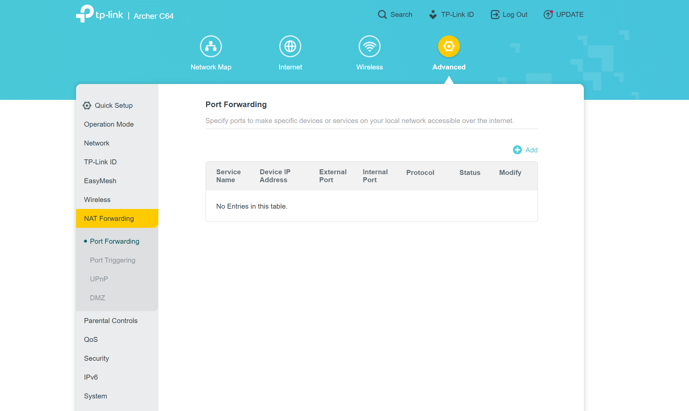Viewport: 689px width, 411px height.
Task: Expand the Wireless sidebar section
Action: (97, 200)
